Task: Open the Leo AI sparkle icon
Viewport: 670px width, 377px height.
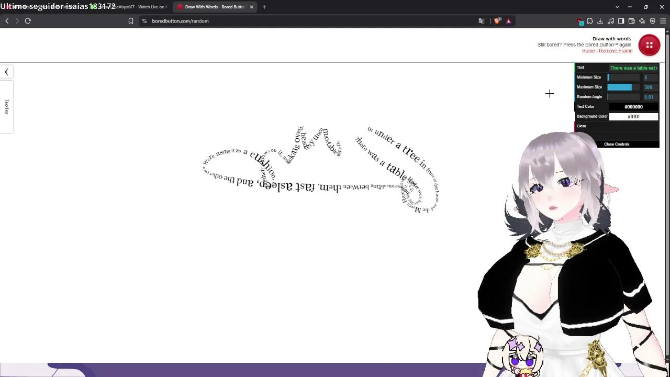Action: click(x=642, y=21)
